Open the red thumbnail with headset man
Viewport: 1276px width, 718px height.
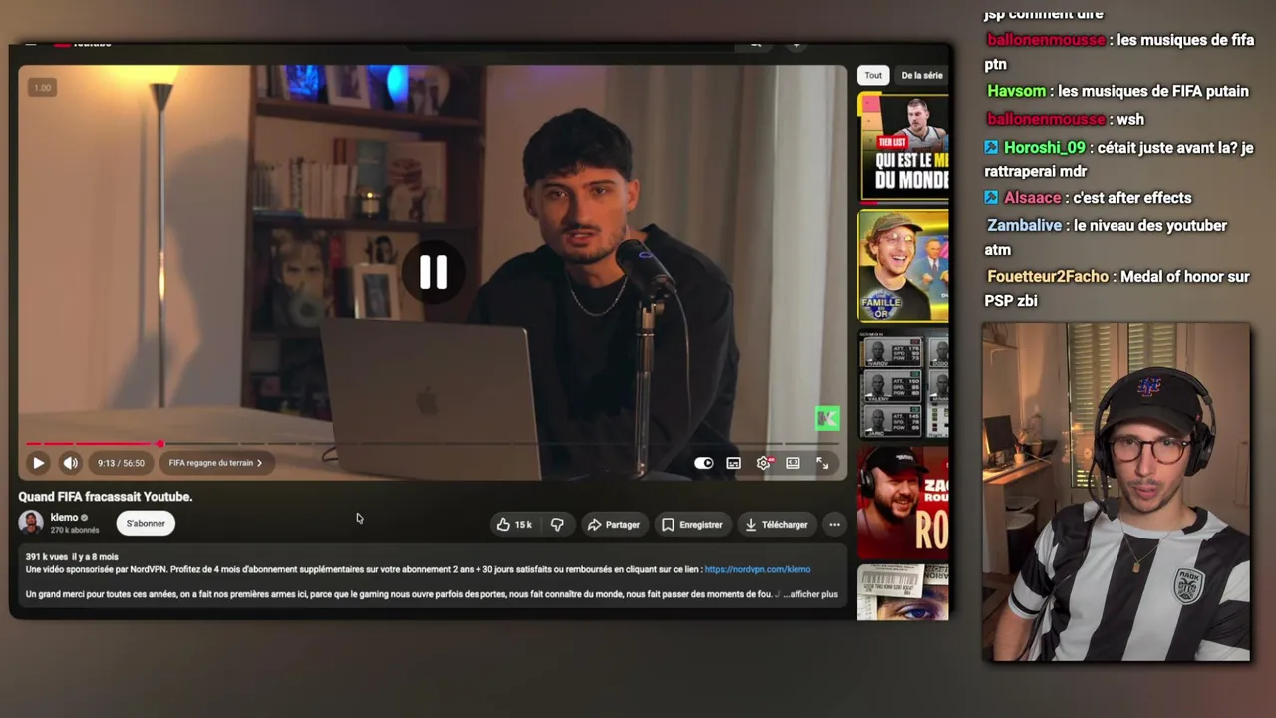pos(903,502)
